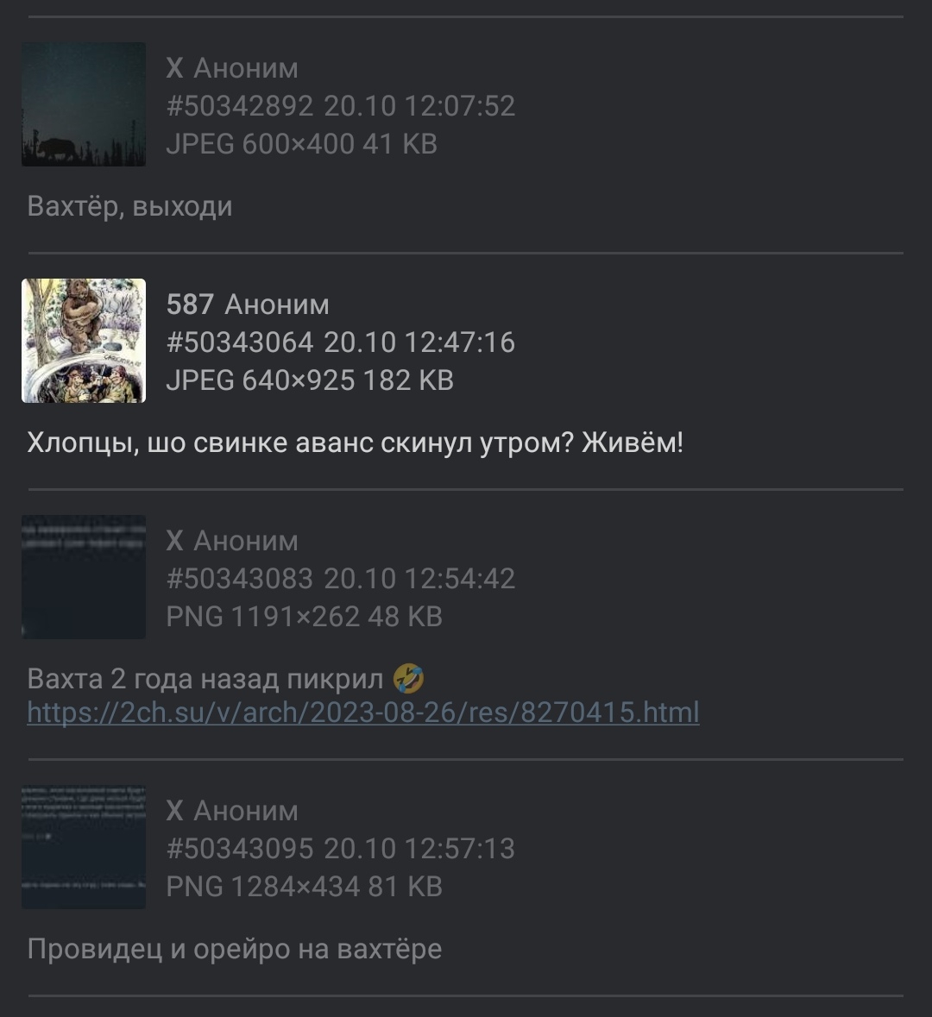
Task: Click the laughing emoji in the third post
Action: click(x=408, y=679)
